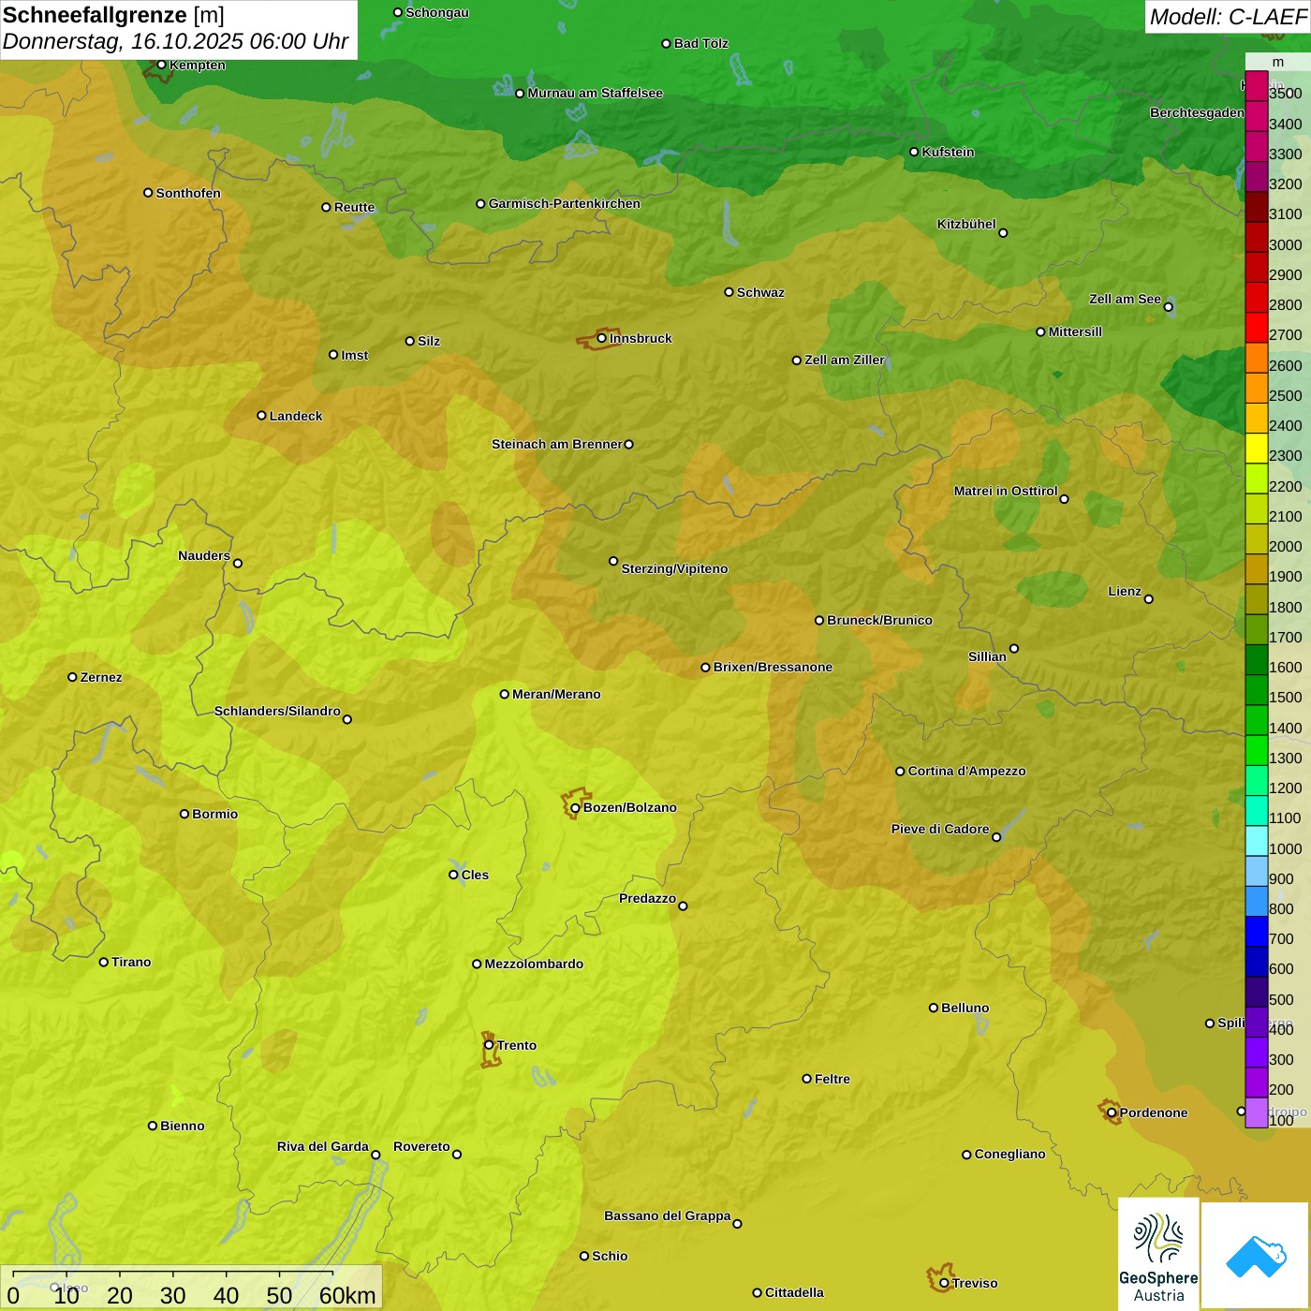Select the Trento city marker

(489, 1045)
